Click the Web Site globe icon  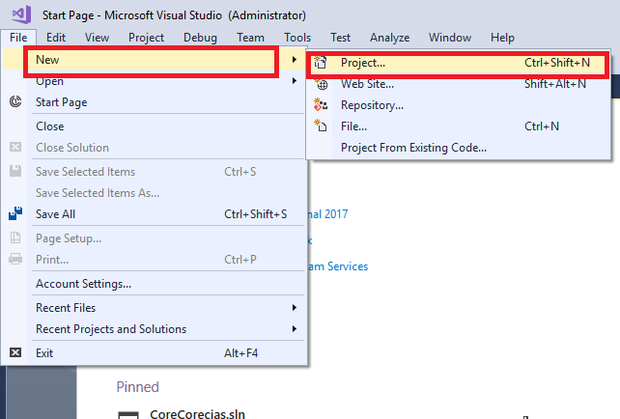pyautogui.click(x=323, y=84)
